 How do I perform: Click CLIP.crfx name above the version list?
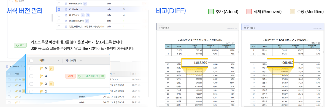(x=15, y=67)
